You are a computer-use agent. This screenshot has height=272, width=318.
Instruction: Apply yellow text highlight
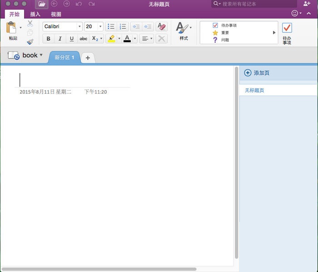tap(112, 39)
